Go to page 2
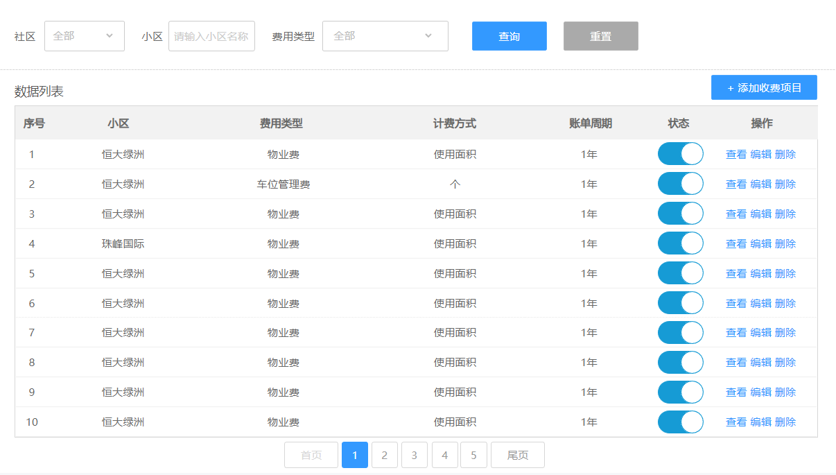The height and width of the screenshot is (475, 836). tap(384, 456)
